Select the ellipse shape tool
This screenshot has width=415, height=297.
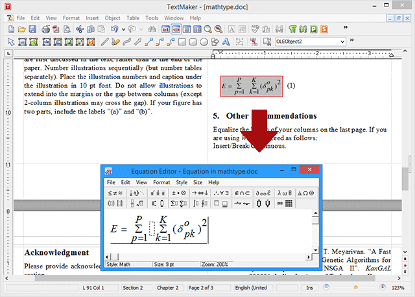(204, 42)
